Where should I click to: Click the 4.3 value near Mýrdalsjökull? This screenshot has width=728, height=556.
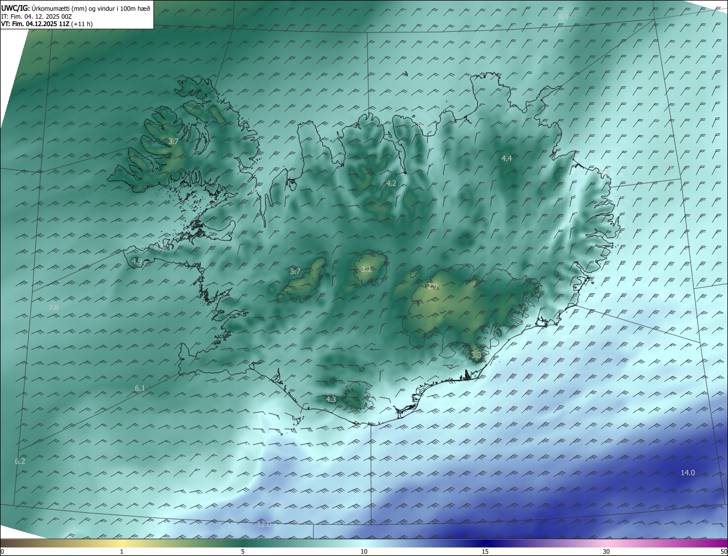click(x=330, y=399)
